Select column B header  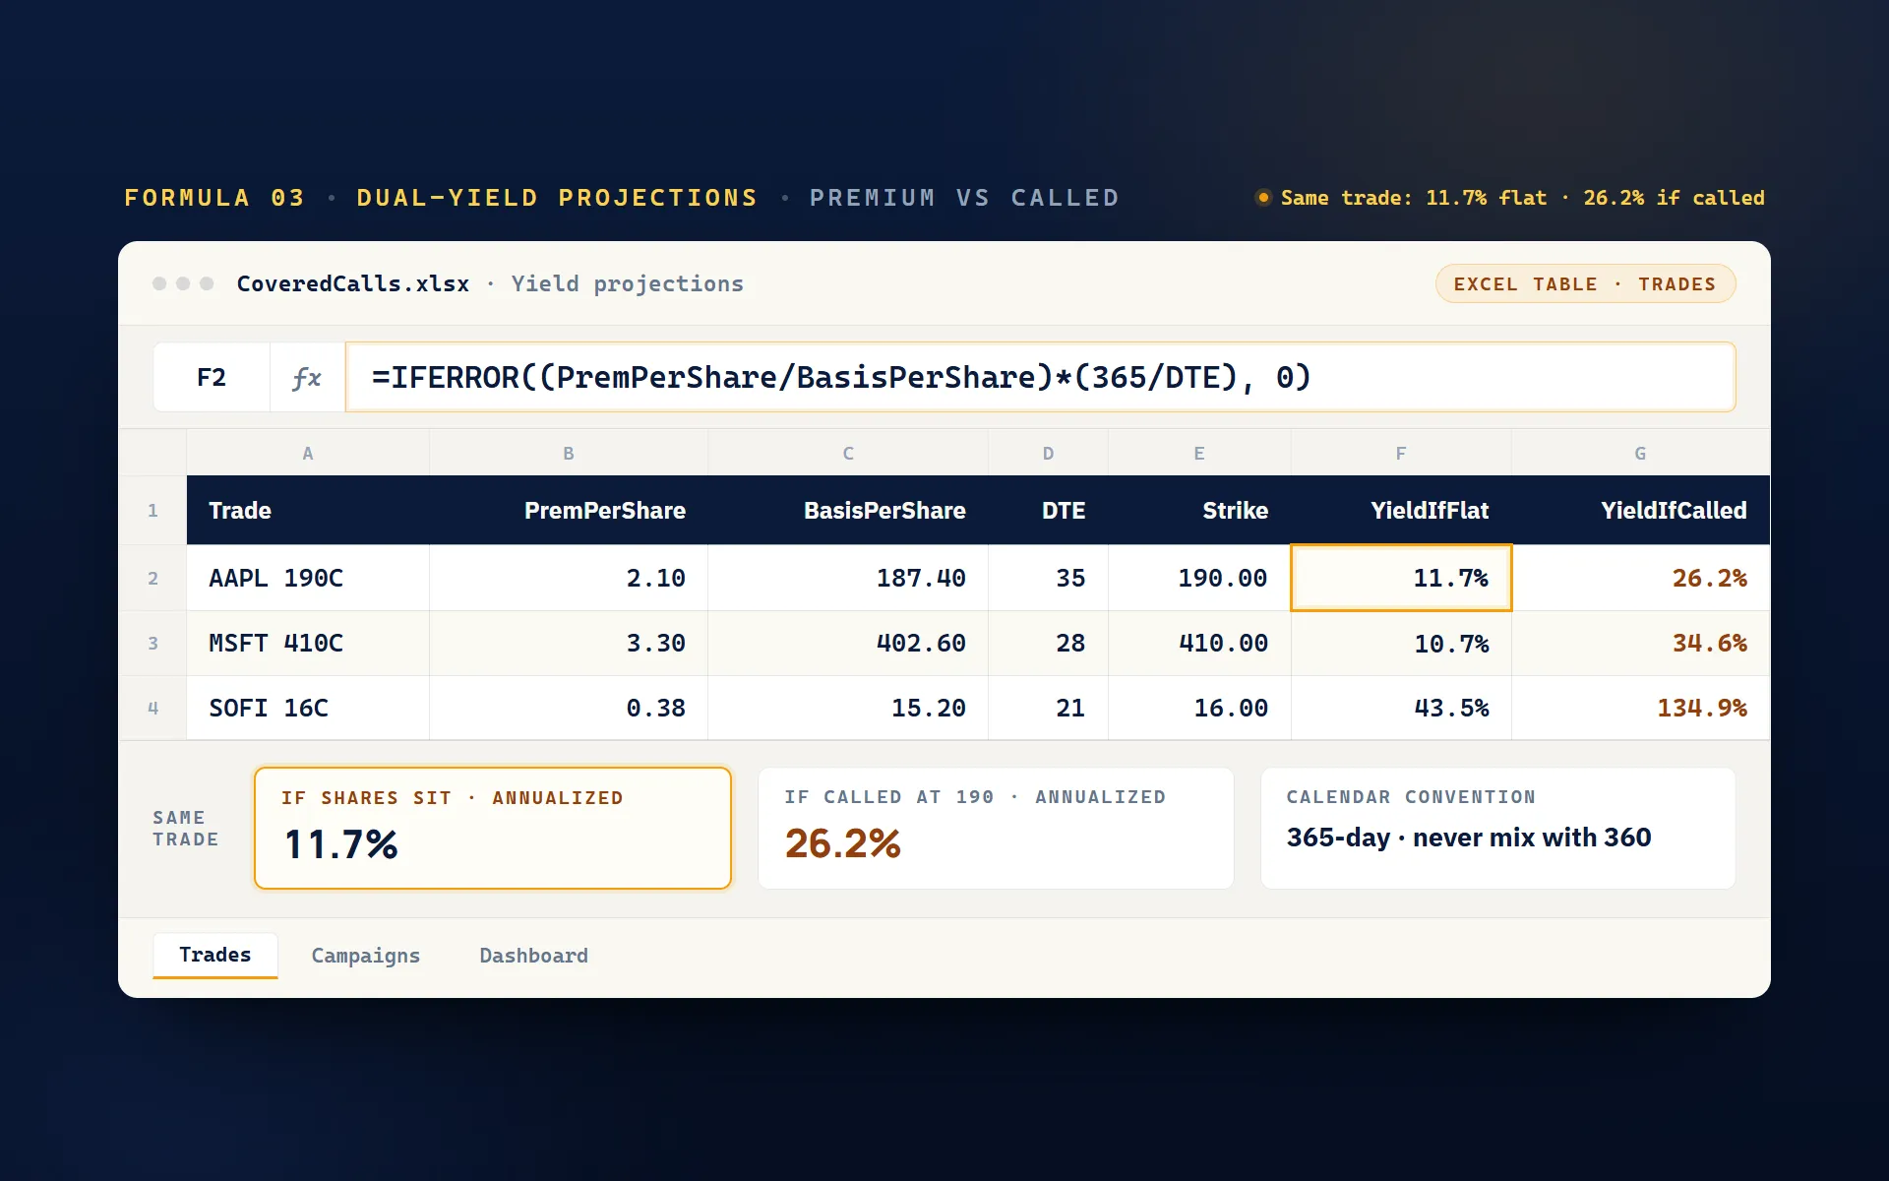click(569, 454)
